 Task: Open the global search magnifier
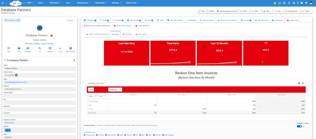click(284, 3)
